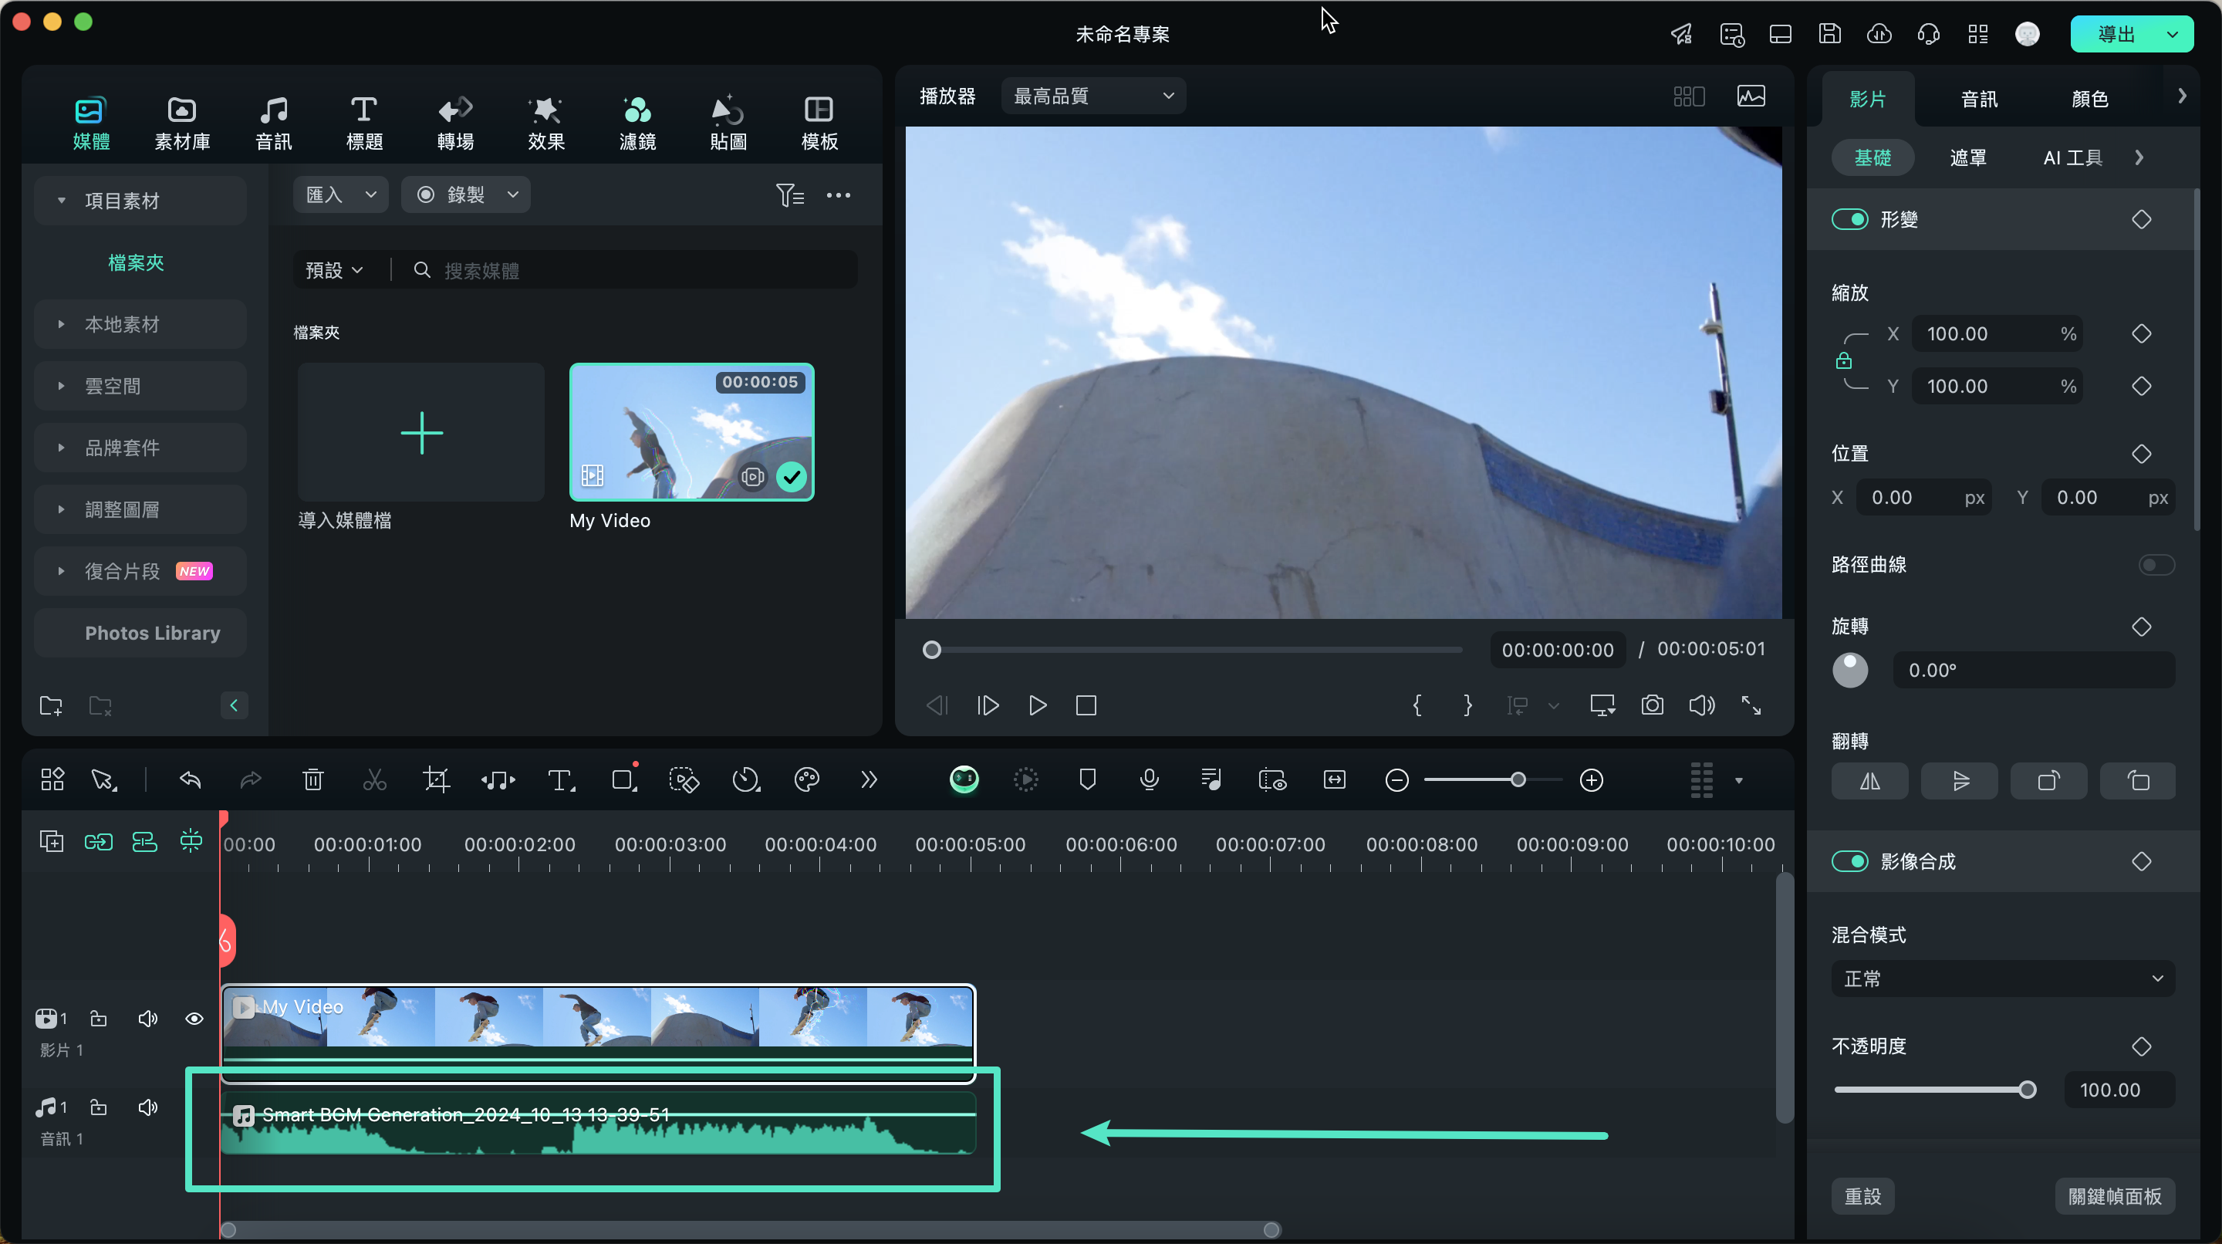Toggle the 影像合成 compositing switch
Viewport: 2222px width, 1244px height.
point(1849,861)
